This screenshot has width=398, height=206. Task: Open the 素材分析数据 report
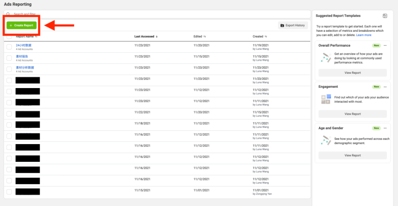(25, 67)
